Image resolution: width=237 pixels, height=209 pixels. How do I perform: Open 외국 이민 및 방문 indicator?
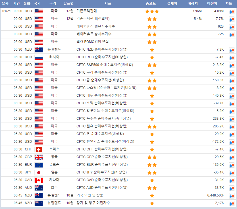[x=90, y=195]
